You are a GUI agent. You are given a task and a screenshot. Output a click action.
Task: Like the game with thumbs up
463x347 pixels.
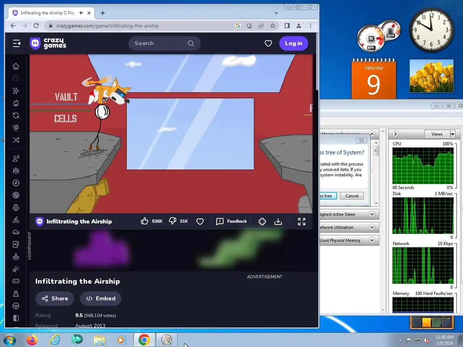coord(145,221)
